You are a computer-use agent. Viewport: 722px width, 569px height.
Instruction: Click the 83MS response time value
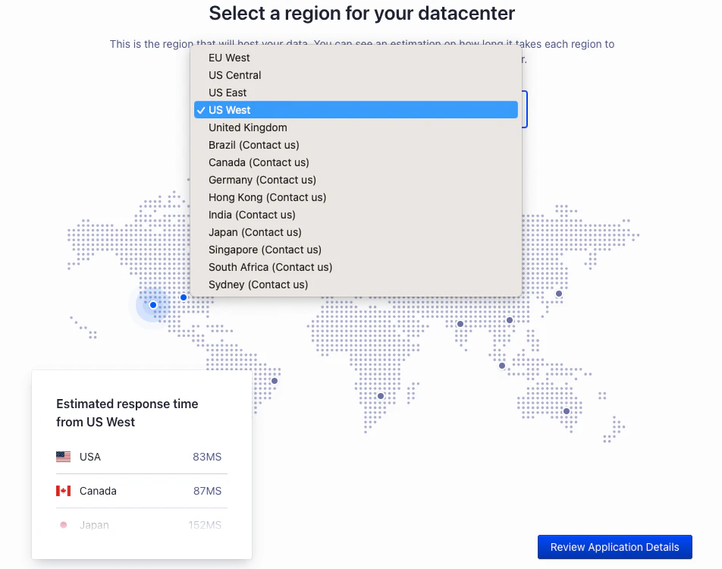tap(207, 457)
